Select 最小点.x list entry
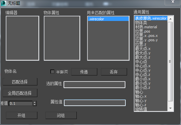181x125 pixels. tap(151, 79)
